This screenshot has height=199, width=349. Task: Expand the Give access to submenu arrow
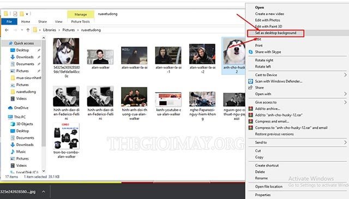pos(345,102)
